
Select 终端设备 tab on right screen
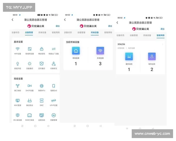point(147,35)
